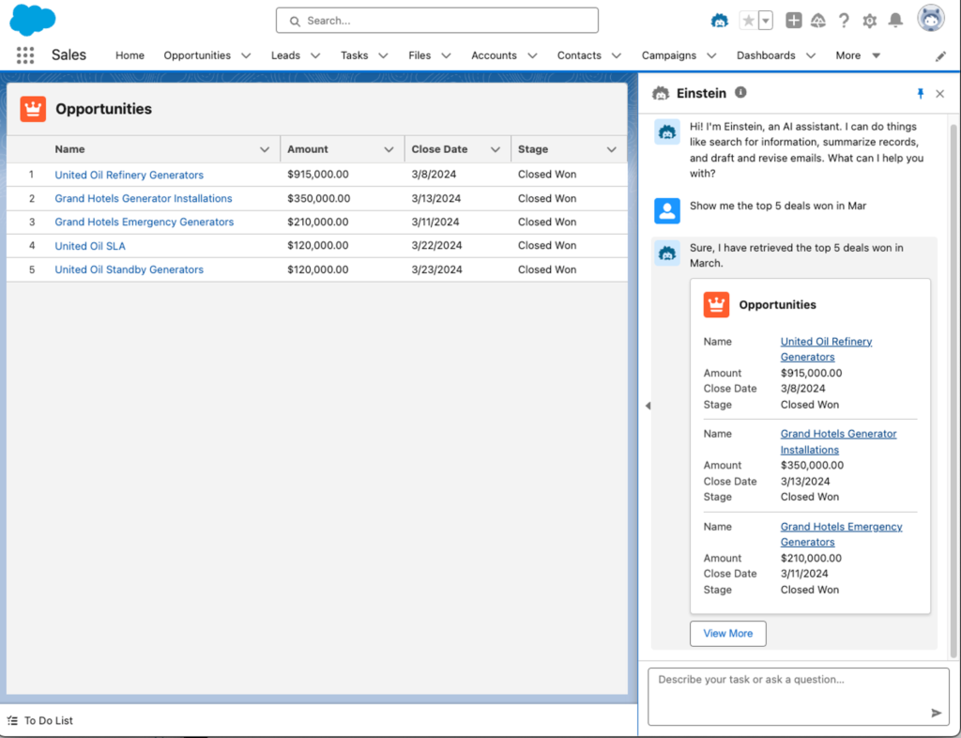This screenshot has height=738, width=961.
Task: Open the Help question mark icon
Action: (x=844, y=21)
